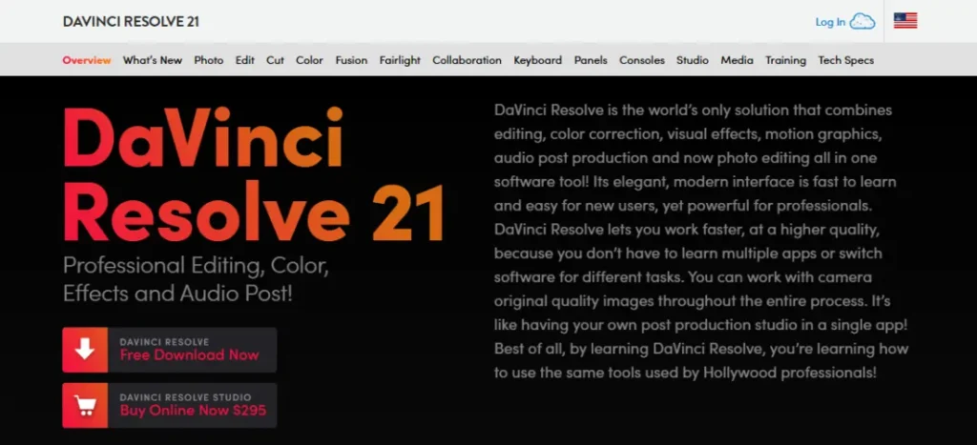
Task: Click the 'DaVinci Resolve is the world's only' paragraph
Action: [x=701, y=241]
